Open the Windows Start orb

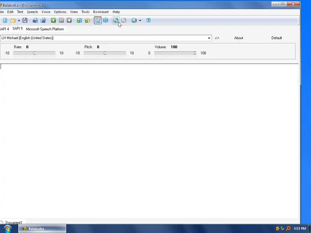tap(8, 229)
